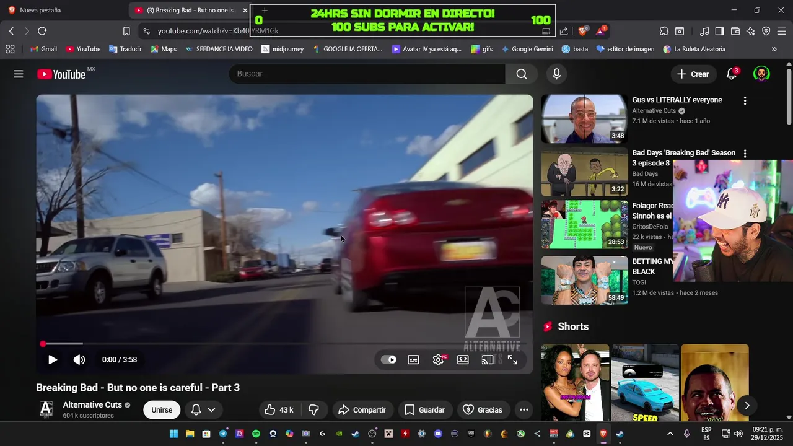The image size is (793, 446).
Task: Expand the notification bell dropdown for Alternative Cuts
Action: (203, 409)
